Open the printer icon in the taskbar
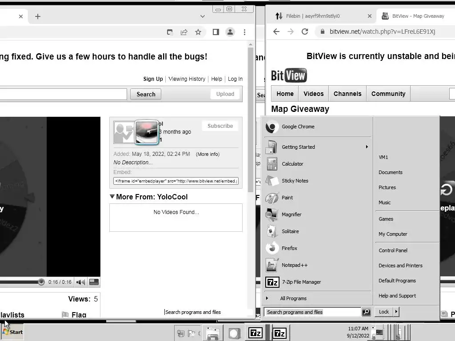 [x=213, y=333]
